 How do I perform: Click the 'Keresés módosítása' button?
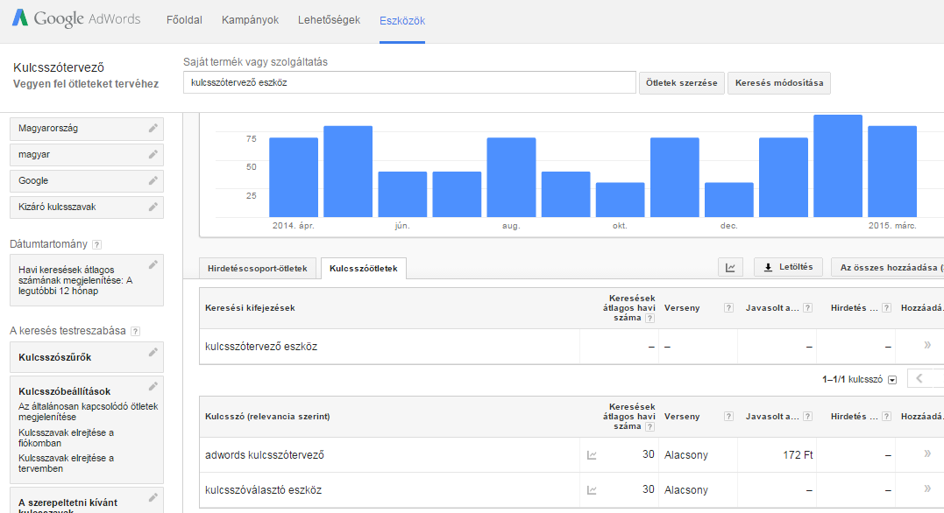click(779, 83)
